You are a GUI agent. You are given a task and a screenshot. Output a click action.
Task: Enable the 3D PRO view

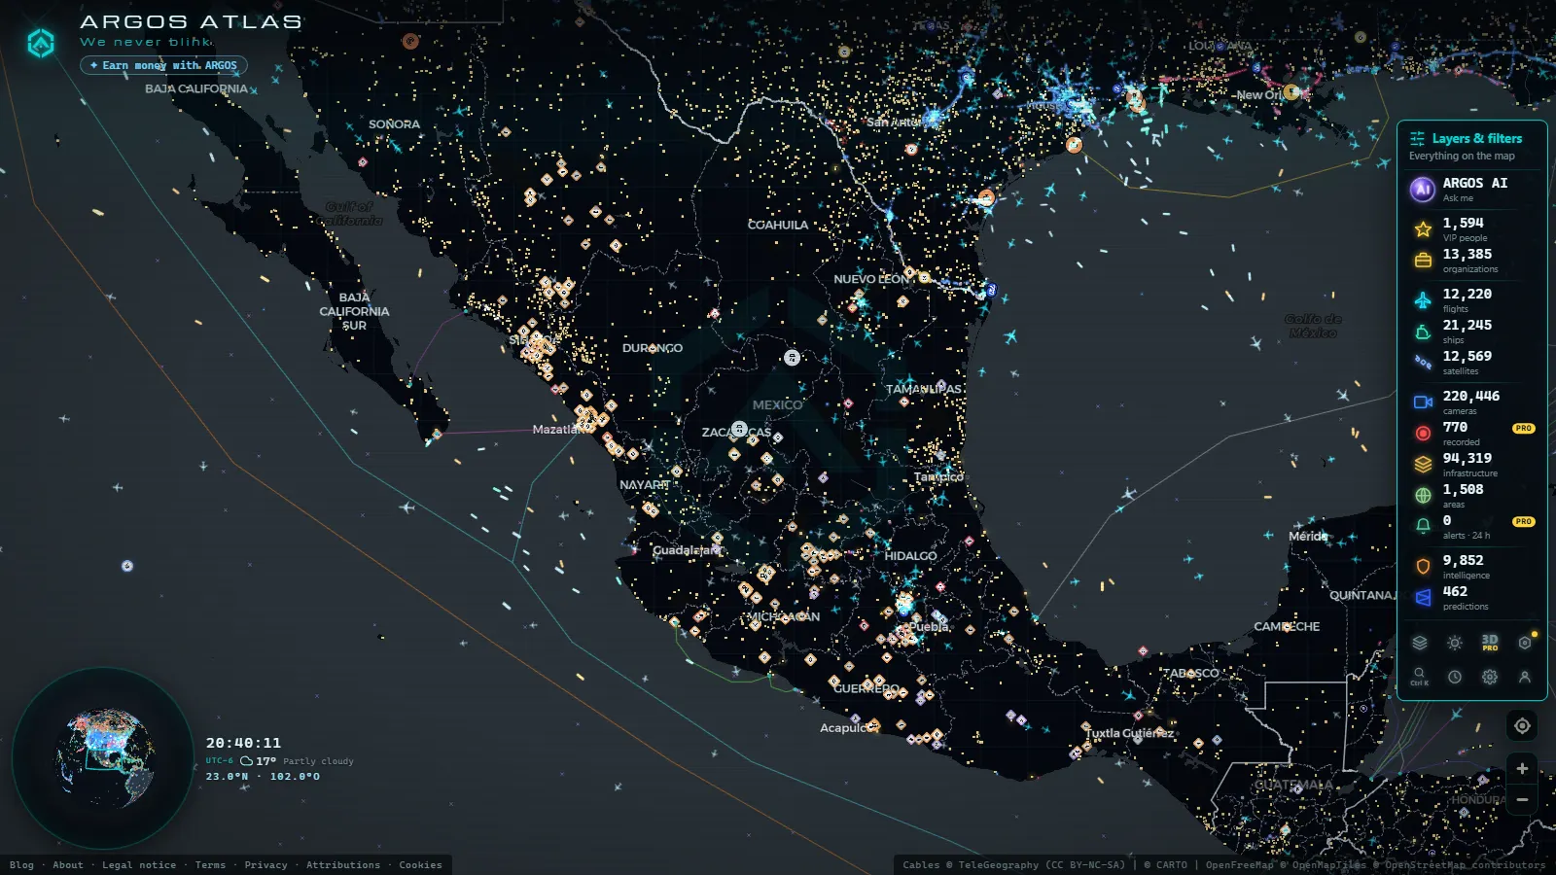[1490, 643]
